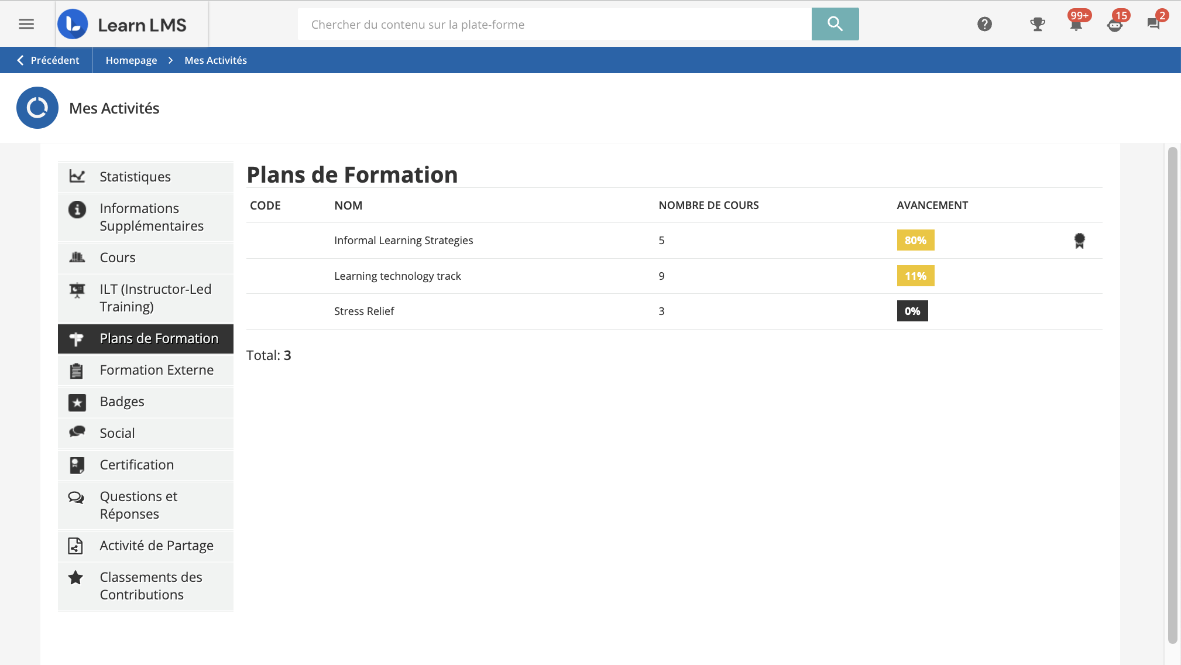Open Informations Supplémentaires section
The image size is (1181, 665).
tap(146, 217)
